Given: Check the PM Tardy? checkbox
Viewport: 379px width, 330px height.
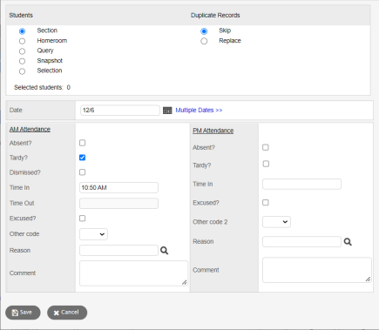Looking at the screenshot, I should click(266, 164).
